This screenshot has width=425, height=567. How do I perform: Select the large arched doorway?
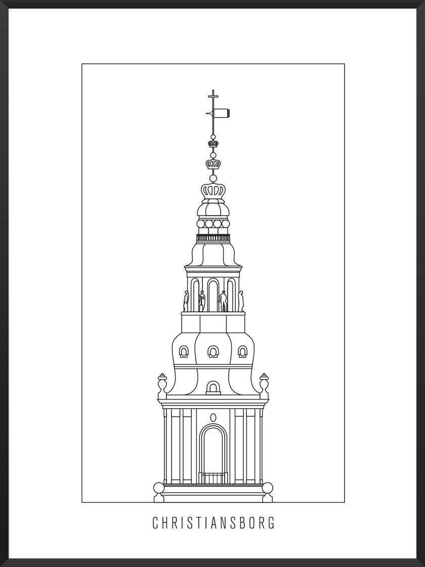point(213,453)
